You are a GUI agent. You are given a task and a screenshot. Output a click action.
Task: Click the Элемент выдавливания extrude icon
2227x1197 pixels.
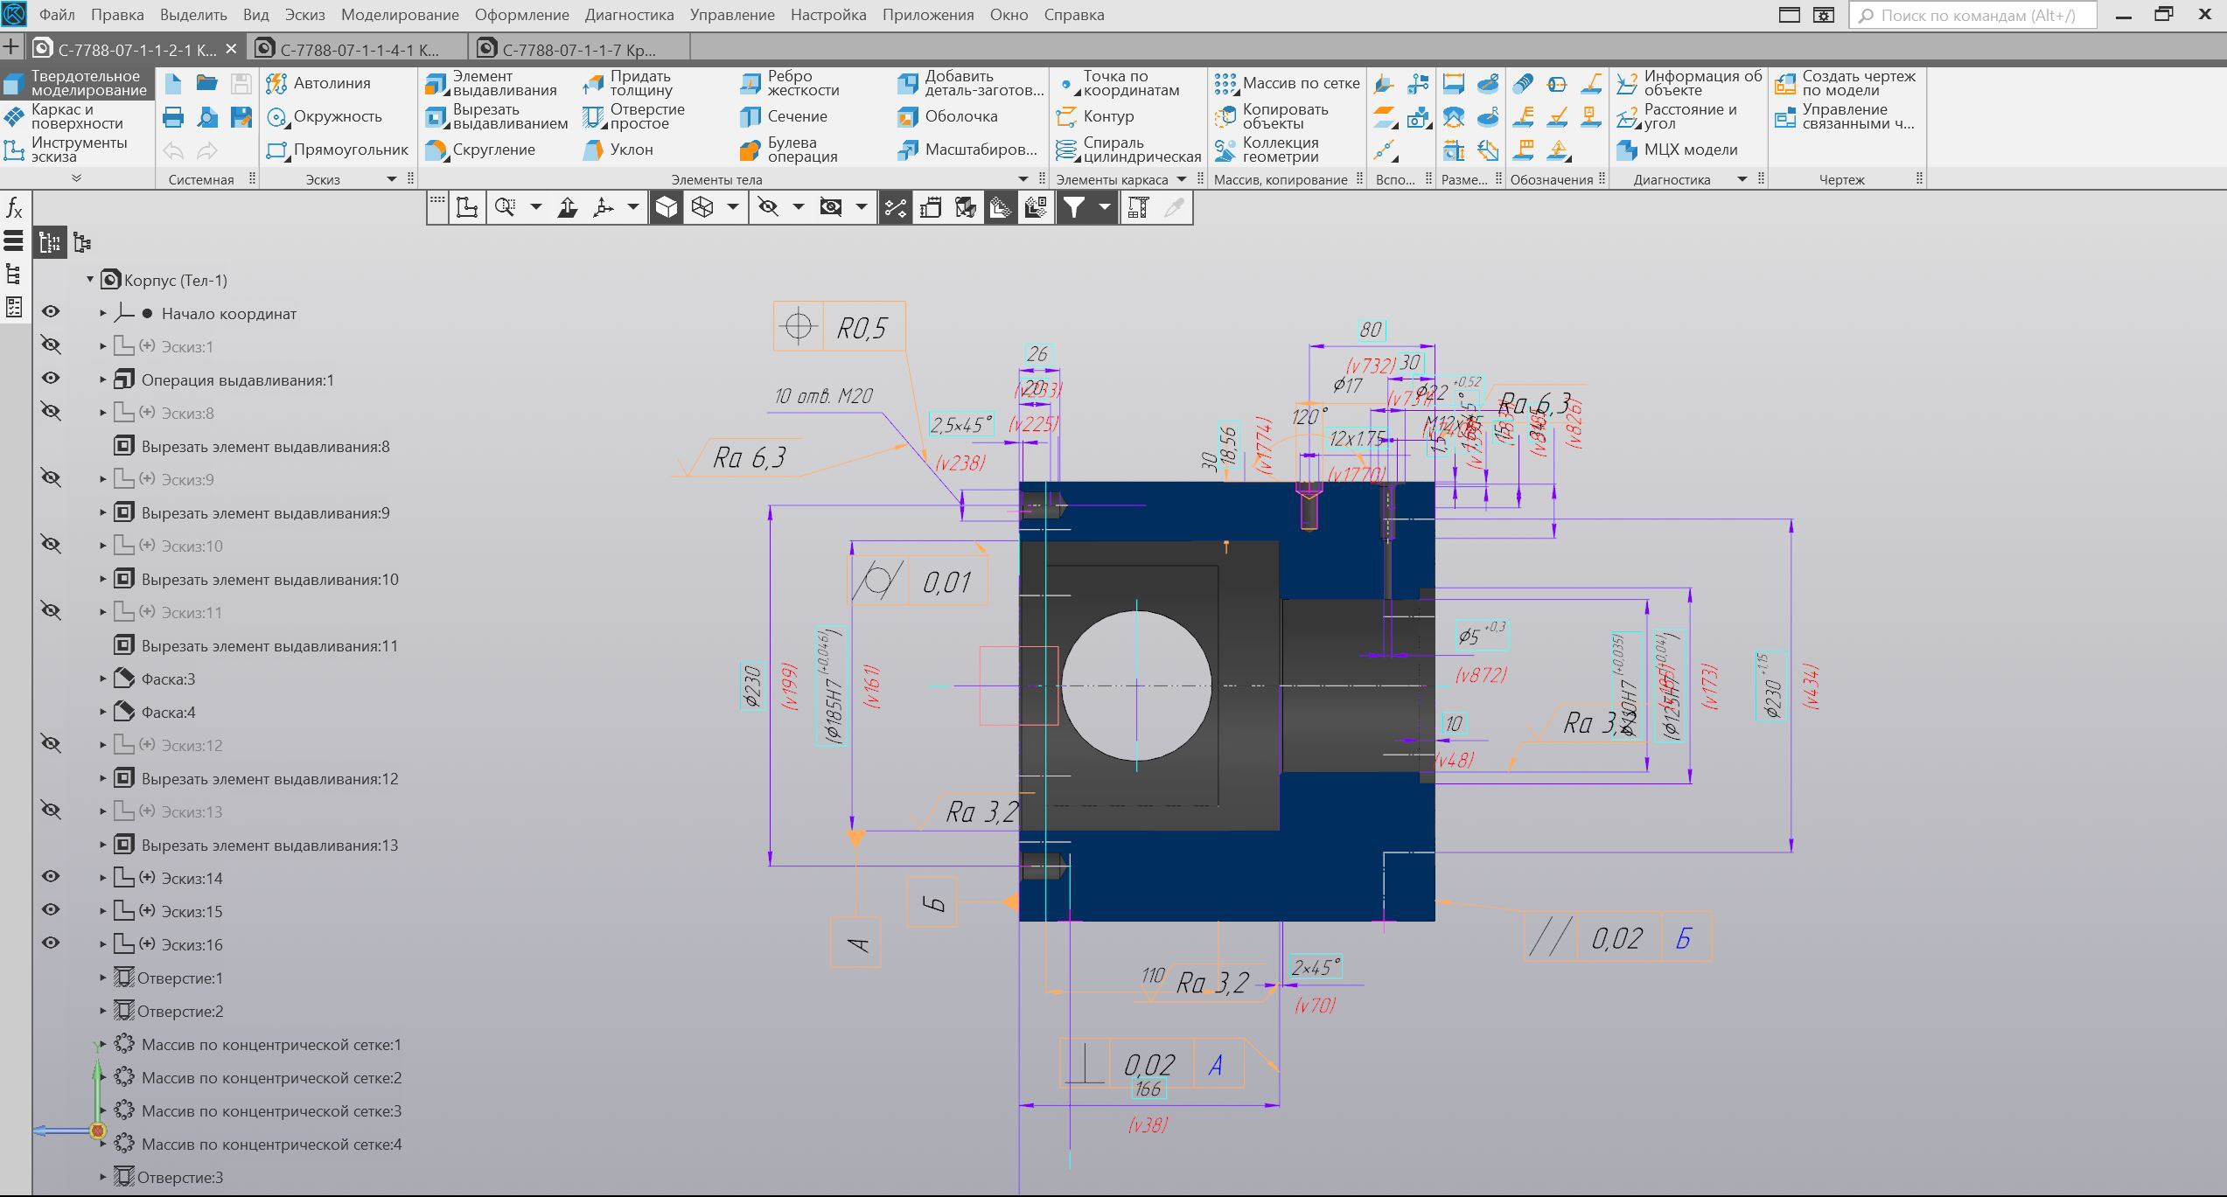coord(436,83)
